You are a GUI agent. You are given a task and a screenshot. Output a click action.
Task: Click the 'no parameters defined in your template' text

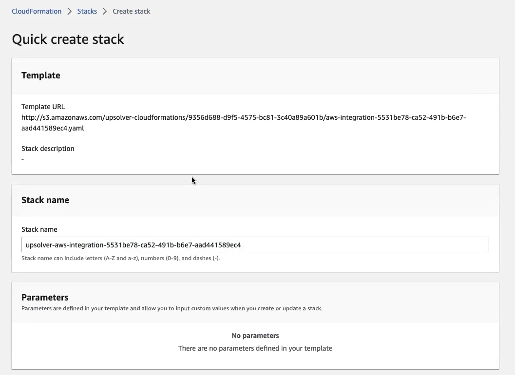(255, 348)
